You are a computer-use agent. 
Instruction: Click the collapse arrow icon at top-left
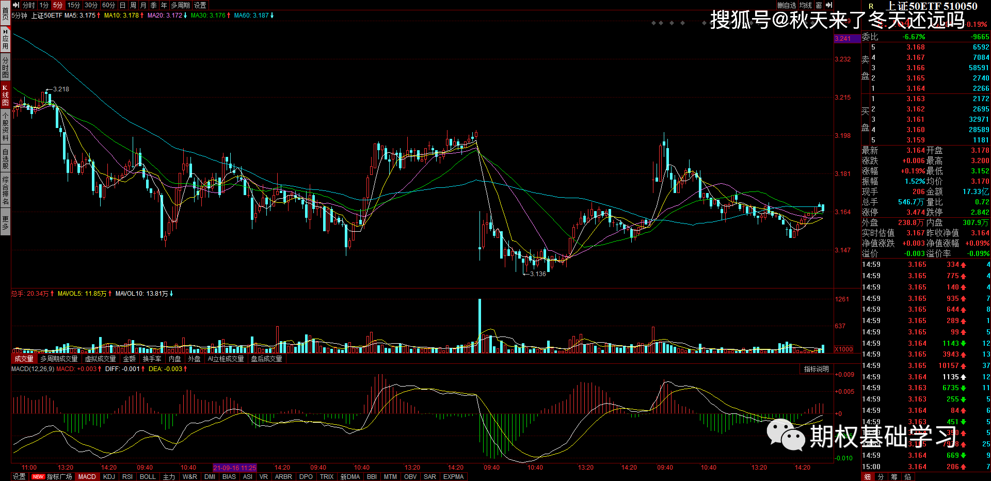tap(15, 5)
